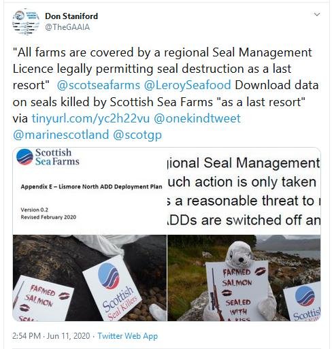Open the Twitter Web App source link

128,336
